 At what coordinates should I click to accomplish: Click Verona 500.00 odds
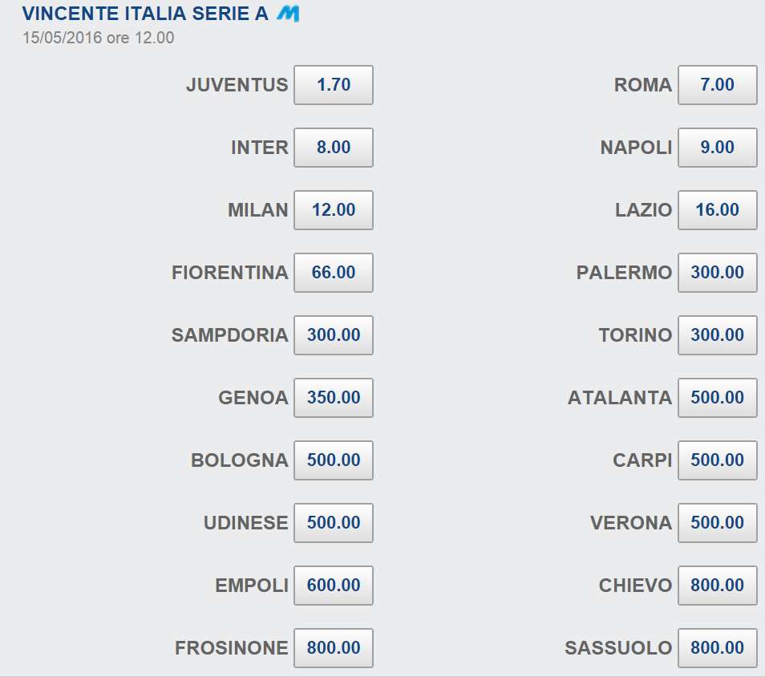[717, 522]
